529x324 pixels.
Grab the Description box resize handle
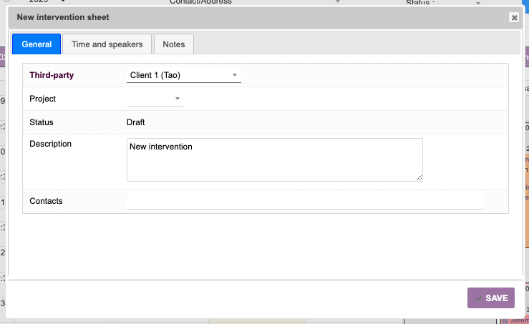point(419,177)
